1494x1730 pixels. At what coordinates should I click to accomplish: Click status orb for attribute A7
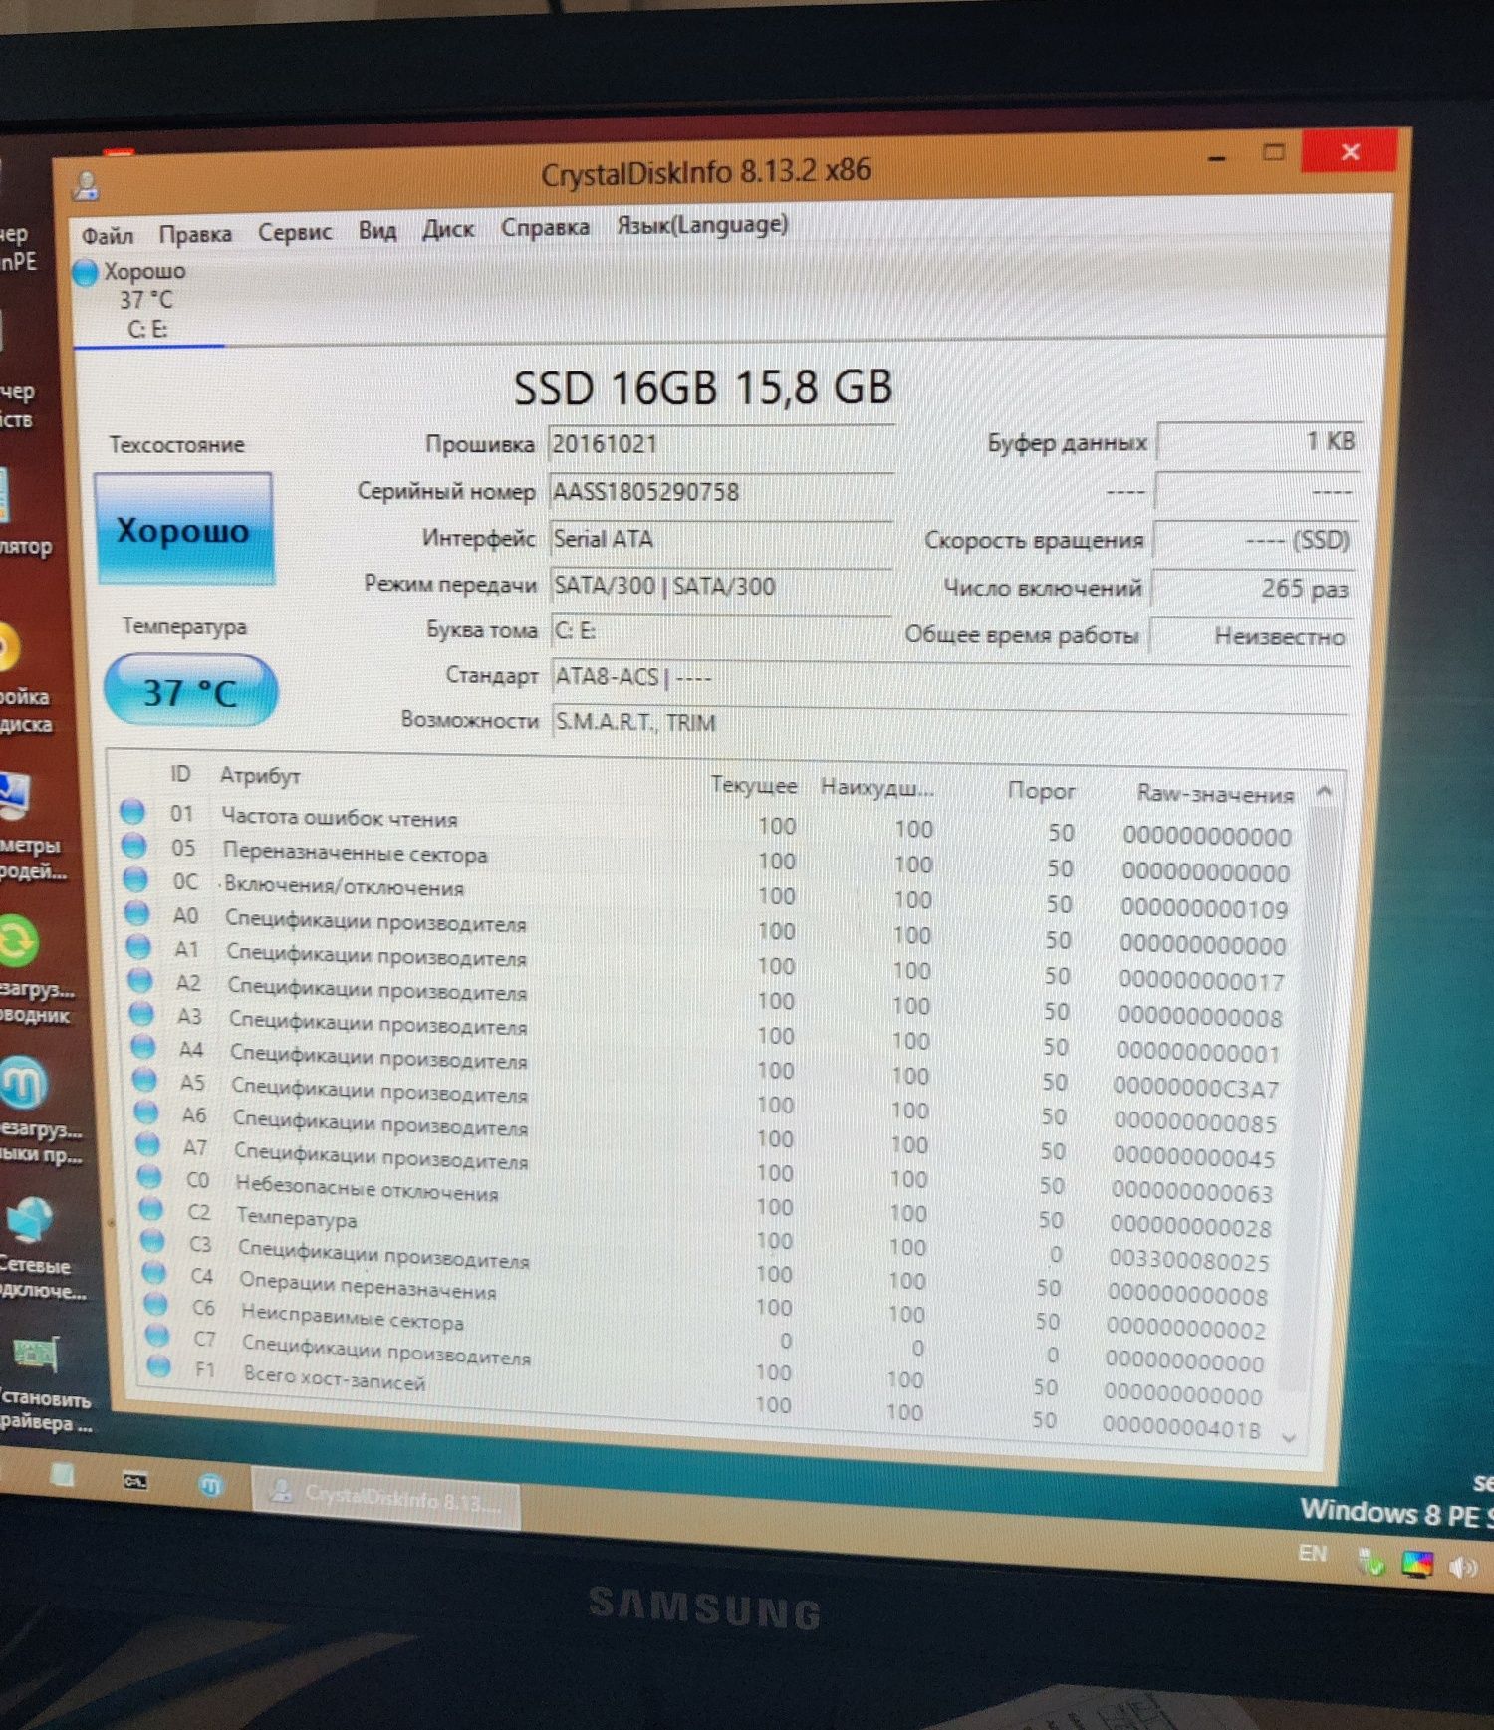(148, 1144)
